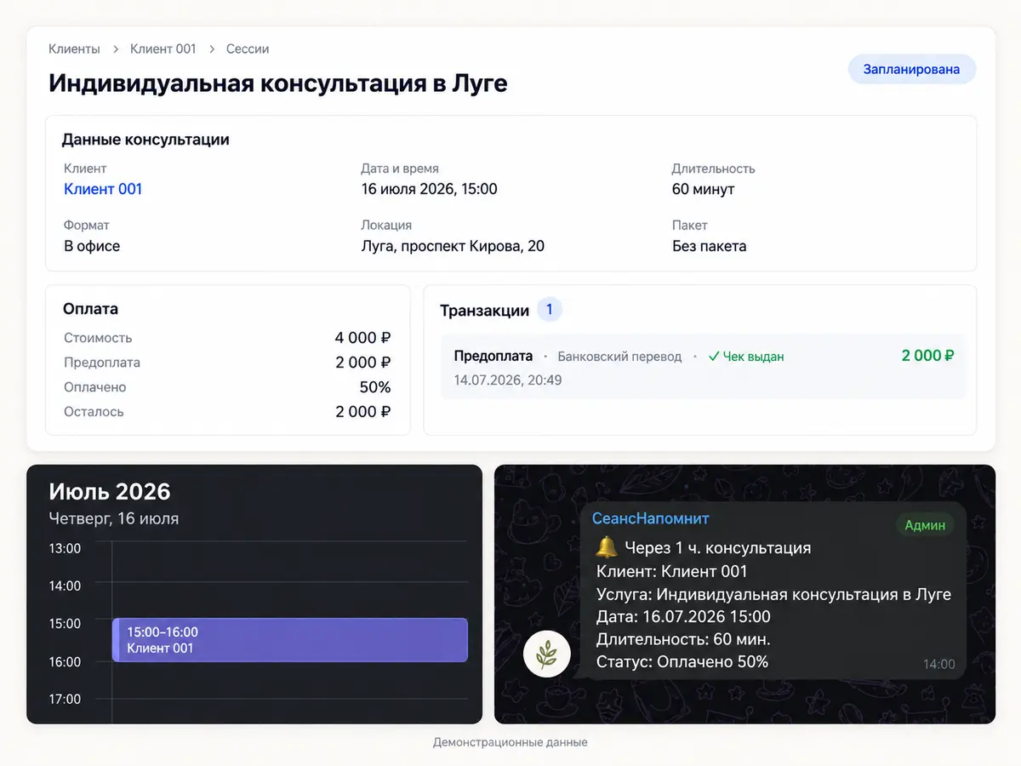Click the Запланирована status badge

pyautogui.click(x=911, y=69)
